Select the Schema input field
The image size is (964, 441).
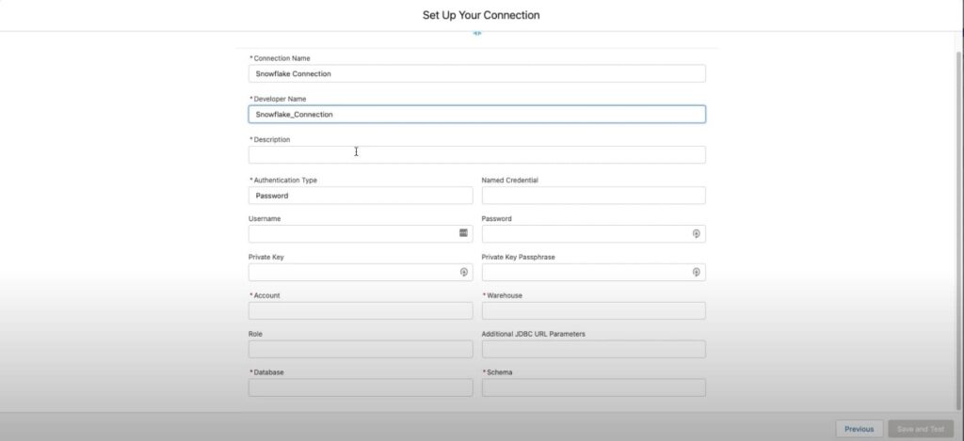(593, 387)
